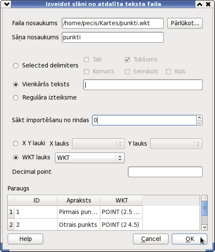Grab the sample table scrollbar handle
Image resolution: width=215 pixels, height=252 pixels.
(204, 208)
